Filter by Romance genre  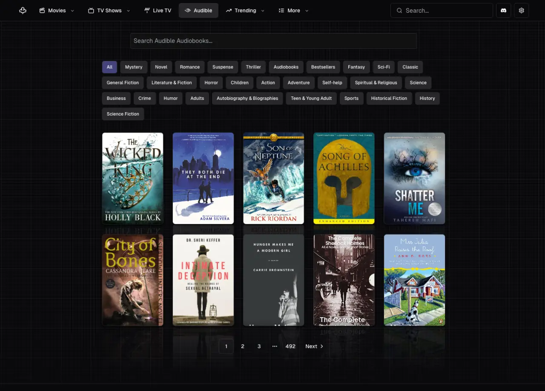190,67
